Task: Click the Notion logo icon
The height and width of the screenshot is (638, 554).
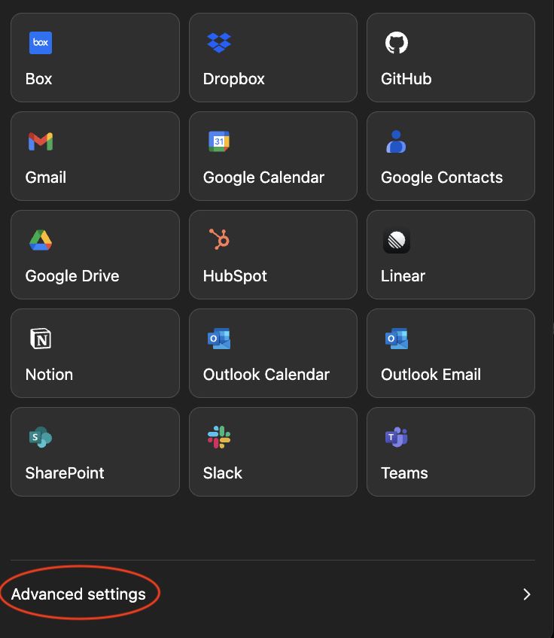Action: coord(41,339)
